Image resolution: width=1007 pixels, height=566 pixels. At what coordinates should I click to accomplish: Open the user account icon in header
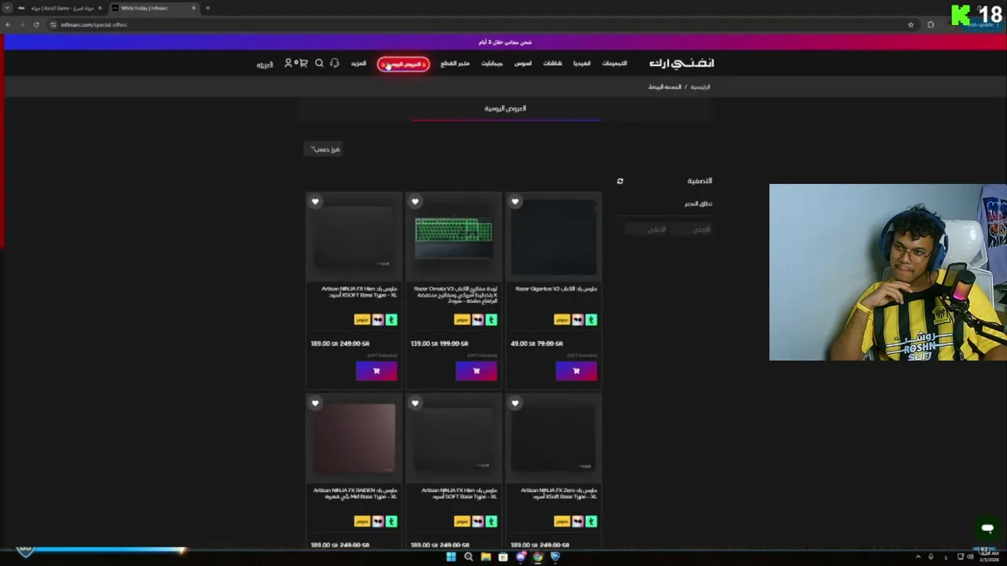288,64
